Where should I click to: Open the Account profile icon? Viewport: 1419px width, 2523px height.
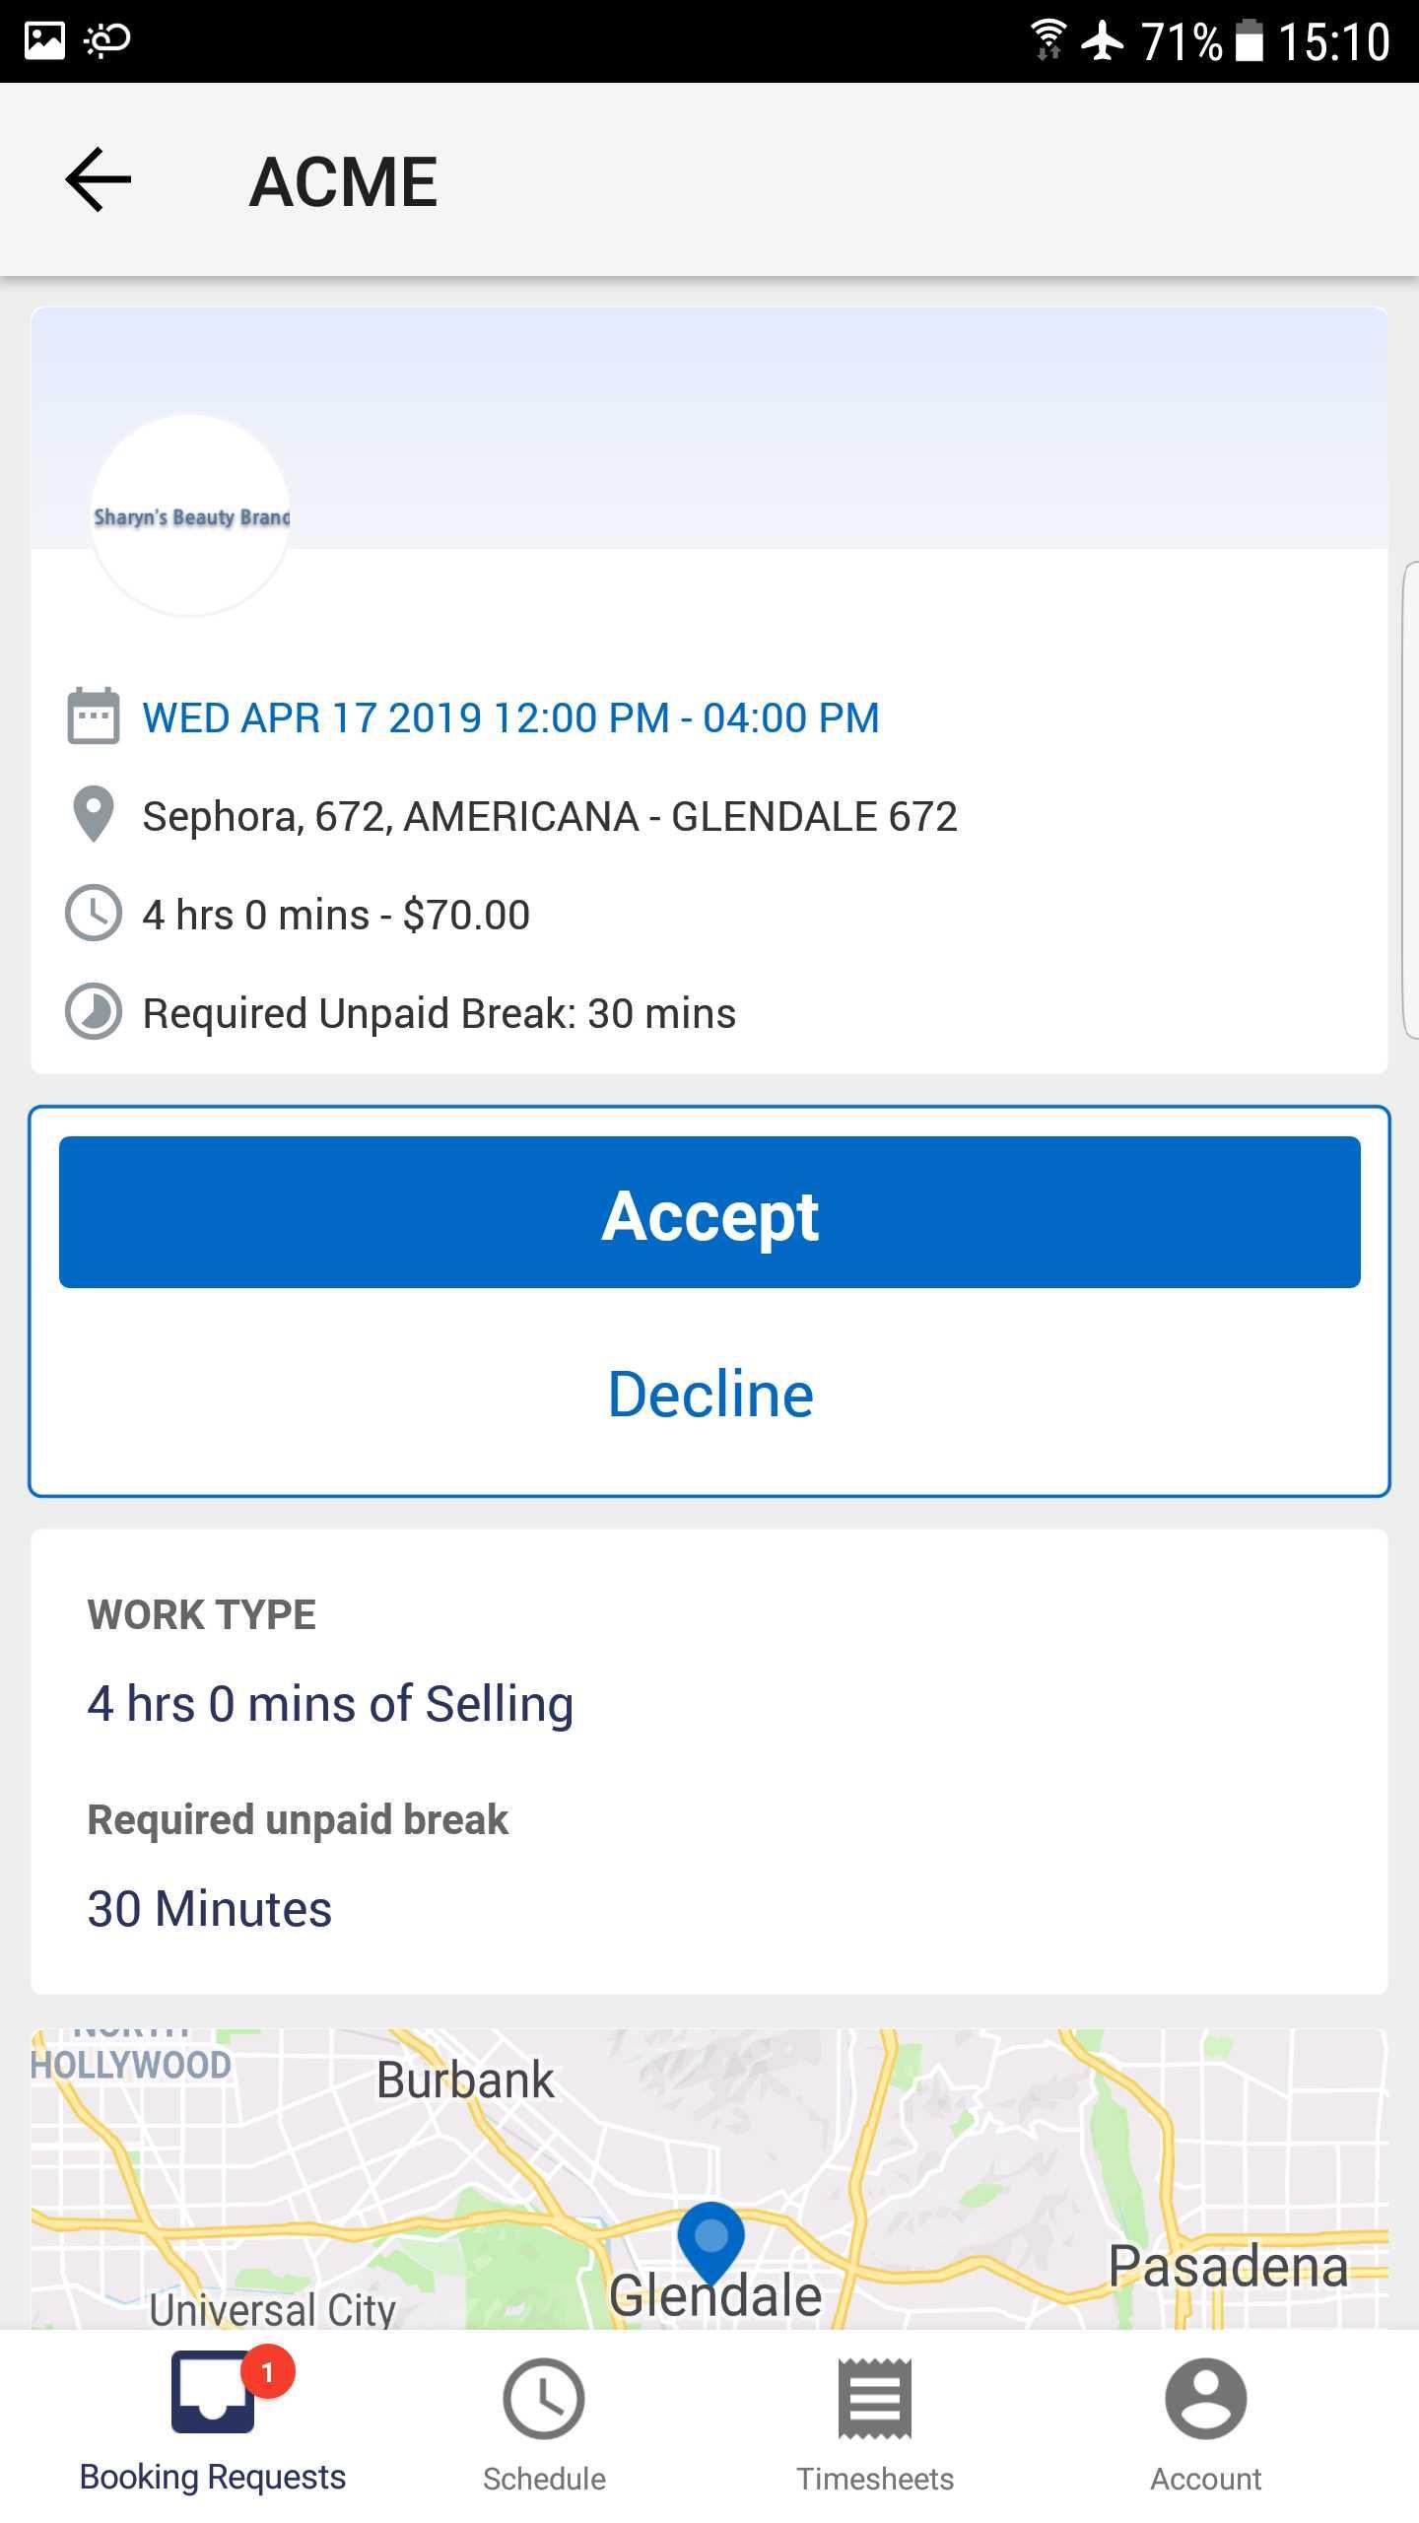pyautogui.click(x=1206, y=2399)
